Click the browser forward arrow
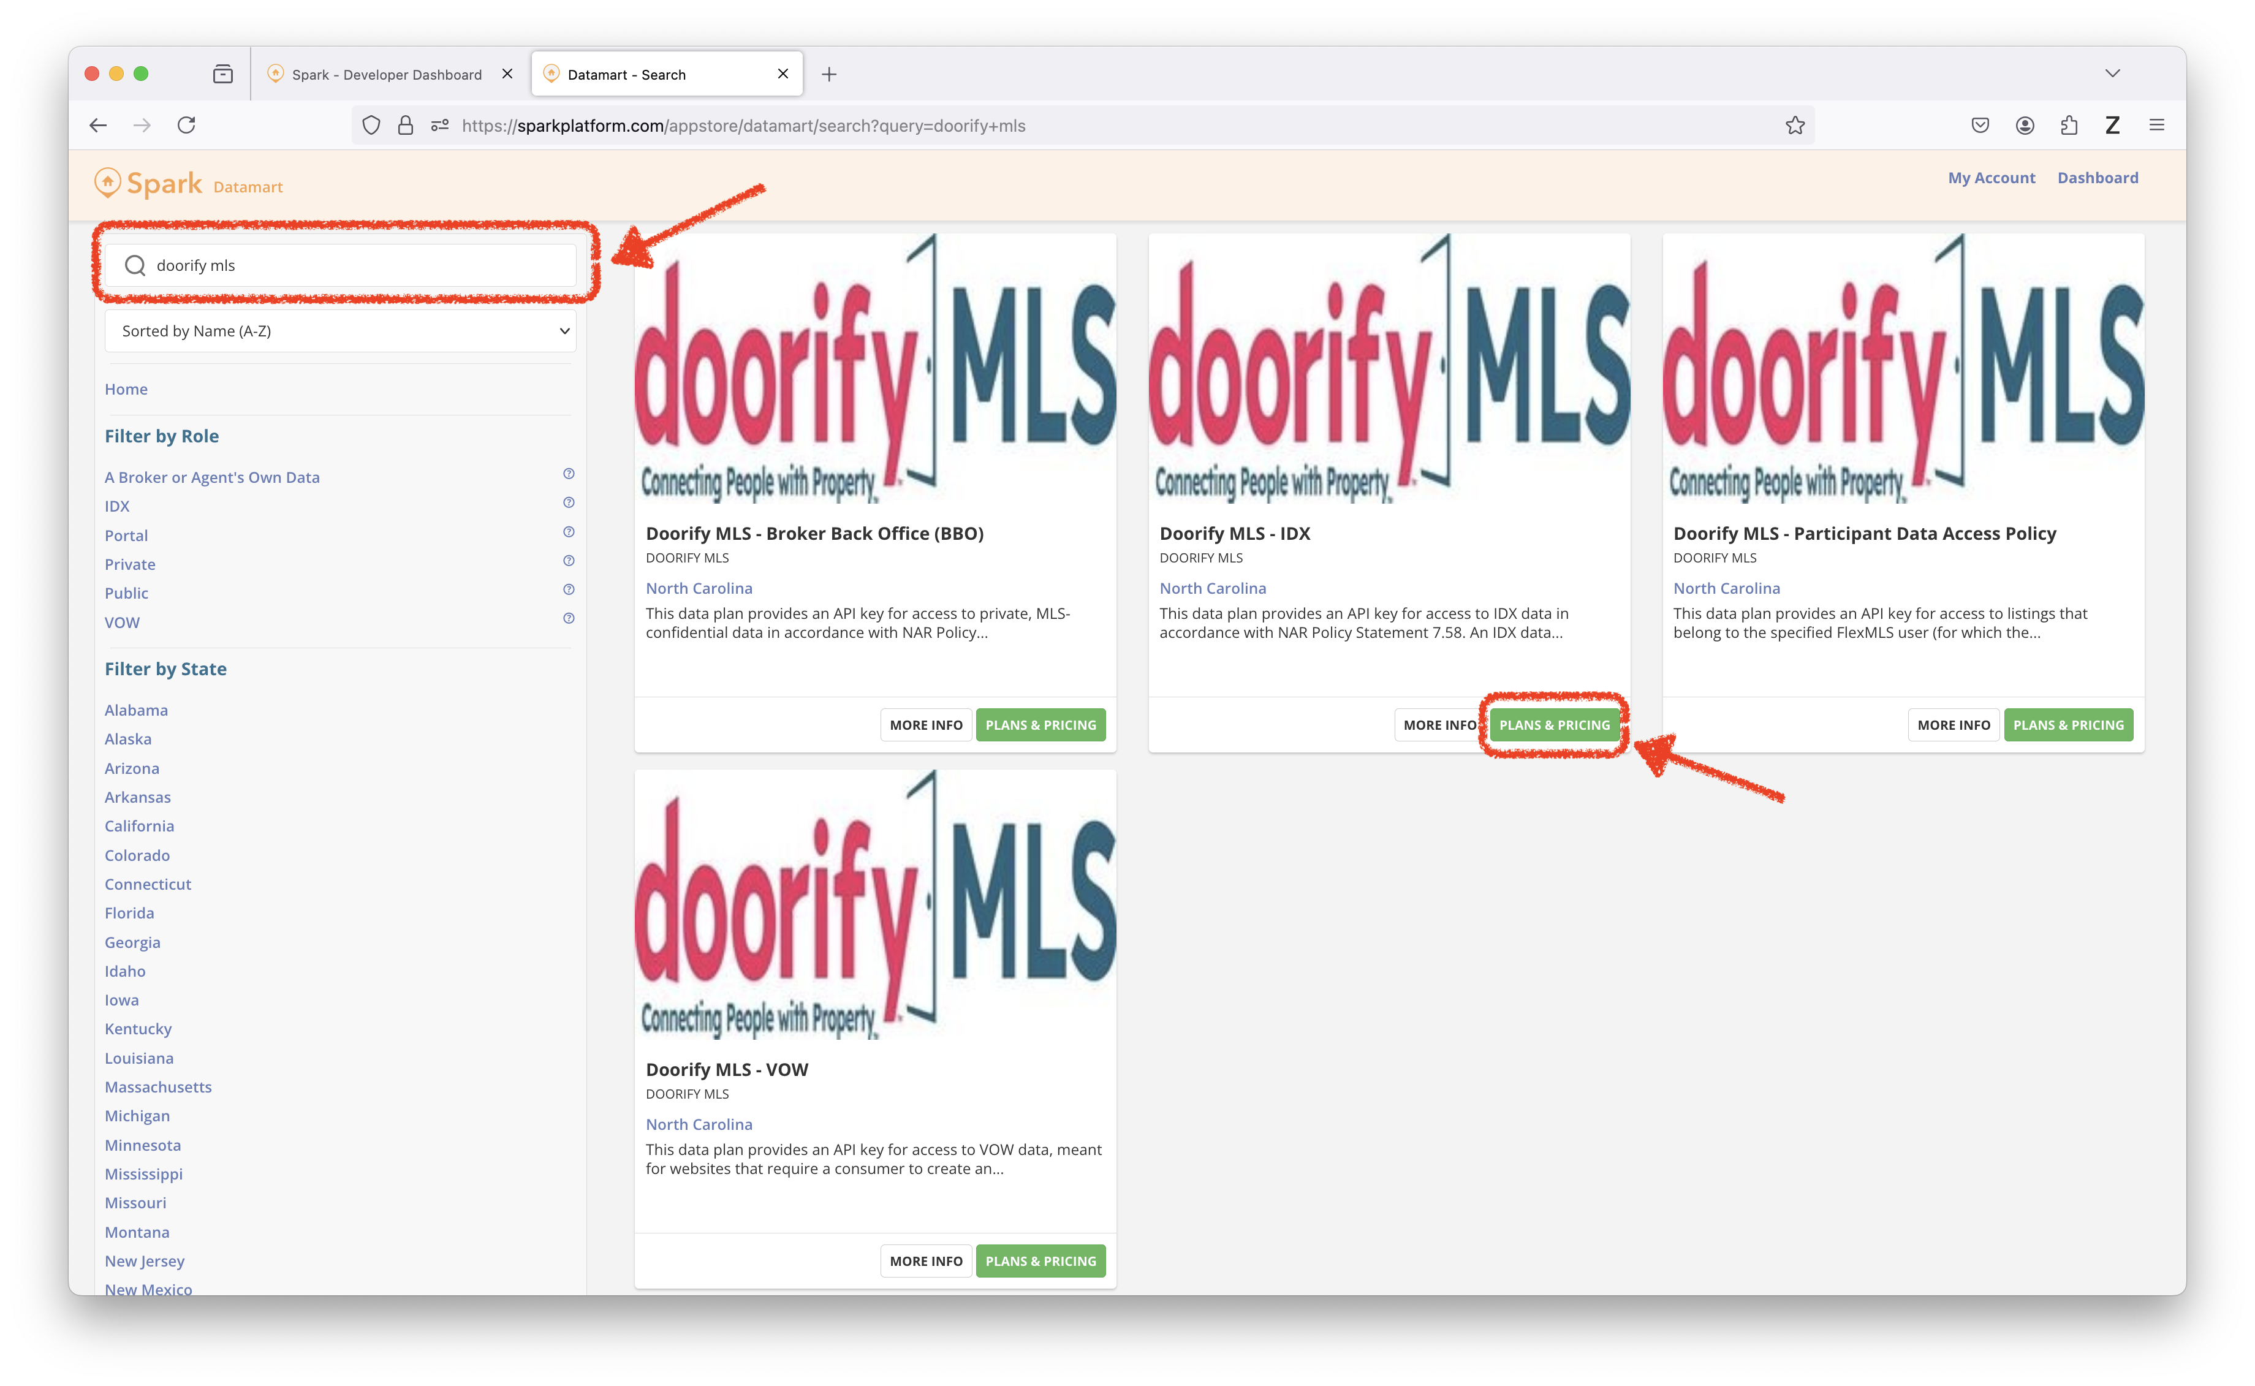2255x1386 pixels. [142, 126]
